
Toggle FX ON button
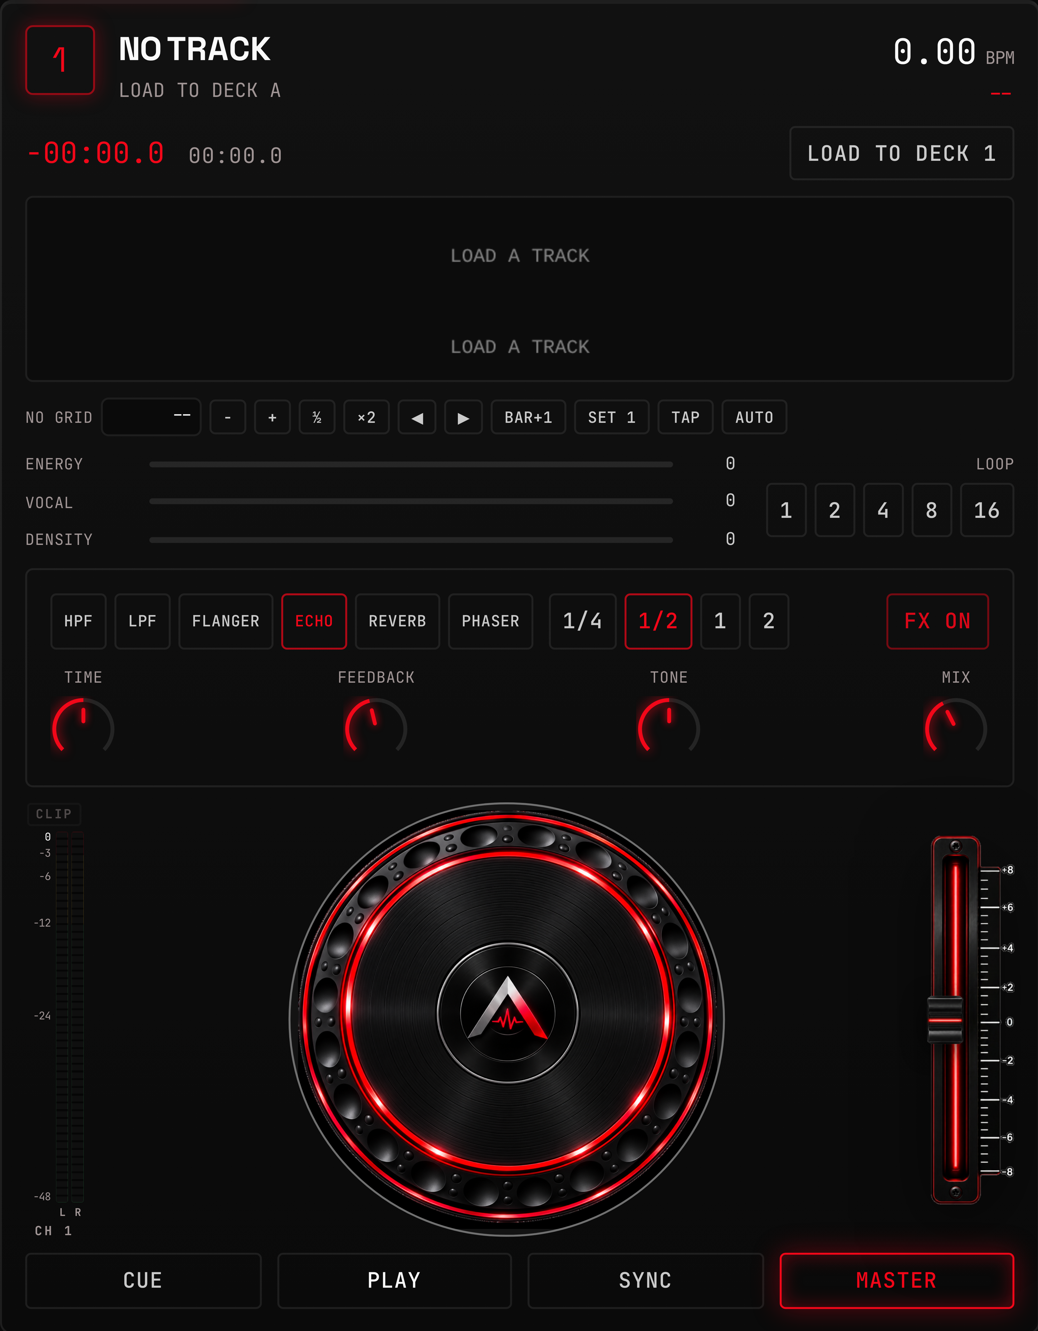click(938, 621)
